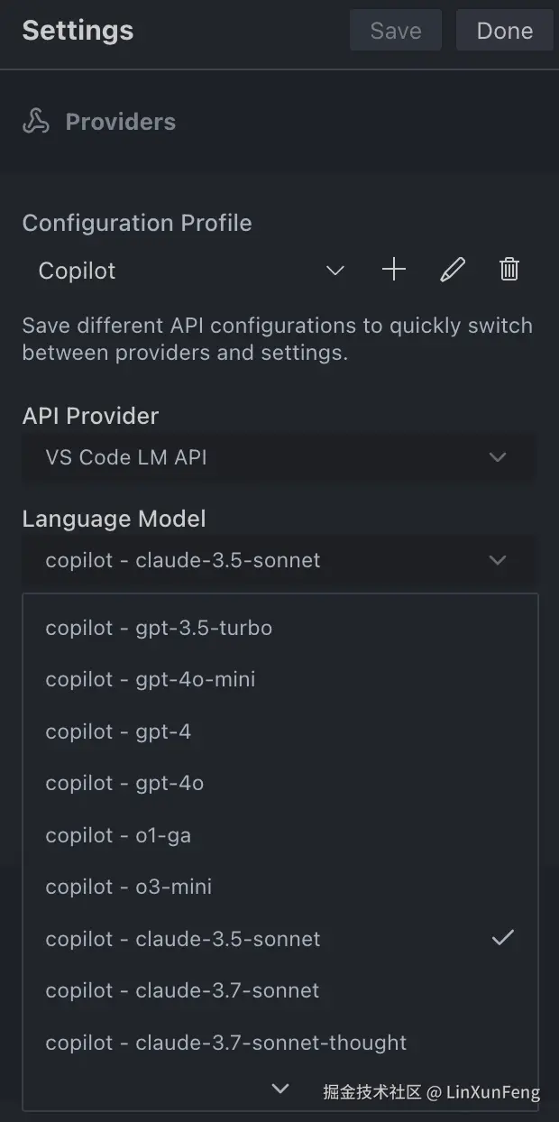Pick copilot - claude-3.7-sonnet model

(182, 990)
